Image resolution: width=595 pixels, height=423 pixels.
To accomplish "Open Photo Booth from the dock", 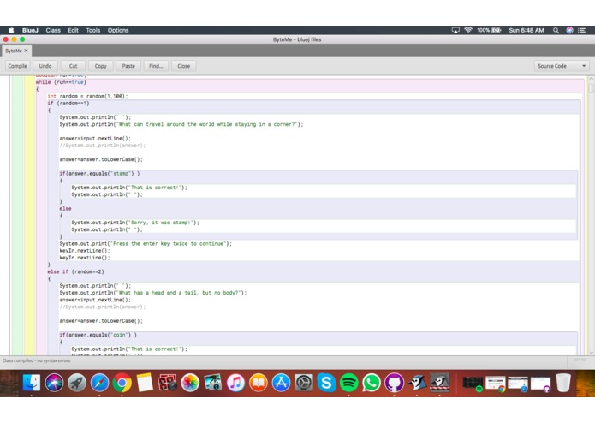I will pyautogui.click(x=167, y=383).
